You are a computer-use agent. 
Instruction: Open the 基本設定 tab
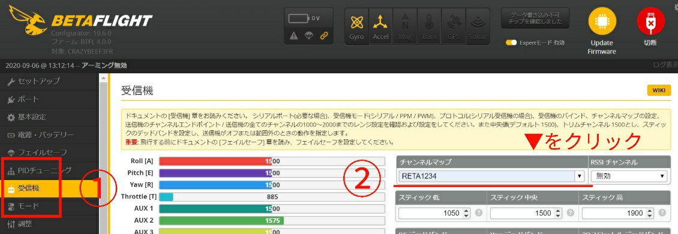pyautogui.click(x=49, y=117)
